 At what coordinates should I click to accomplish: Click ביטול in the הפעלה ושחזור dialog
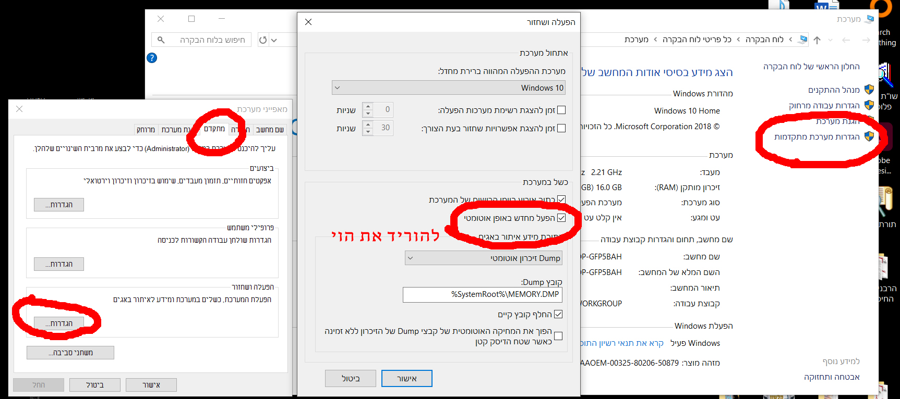pos(351,378)
